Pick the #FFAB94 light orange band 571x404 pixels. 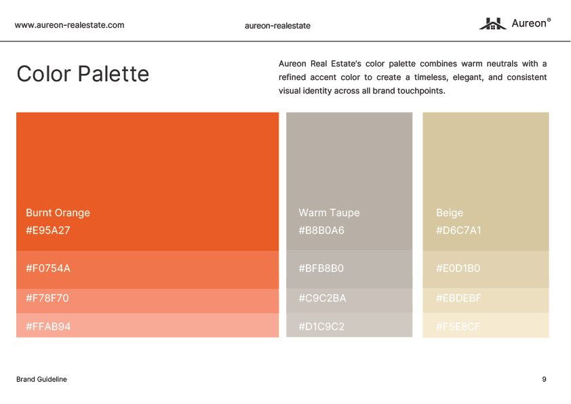pyautogui.click(x=147, y=325)
